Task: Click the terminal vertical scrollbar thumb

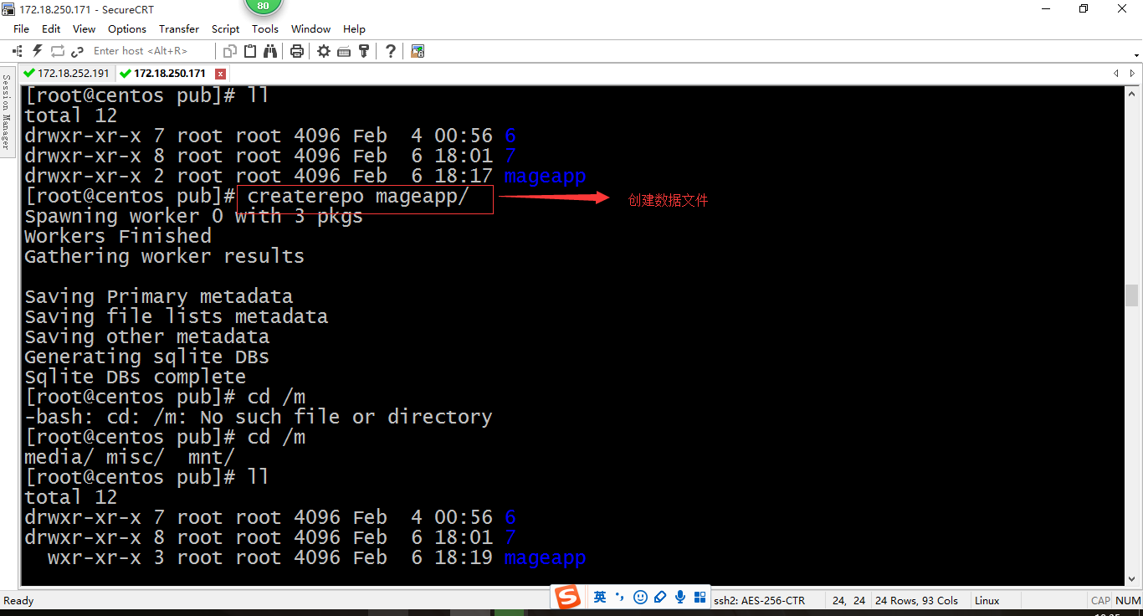Action: tap(1132, 295)
